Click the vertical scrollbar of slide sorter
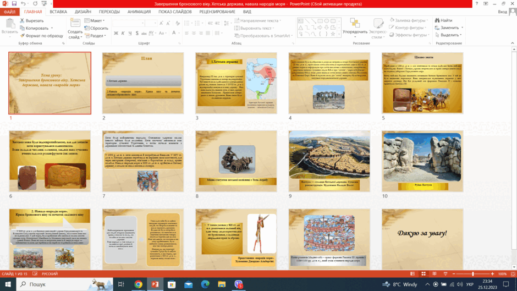 (514, 158)
